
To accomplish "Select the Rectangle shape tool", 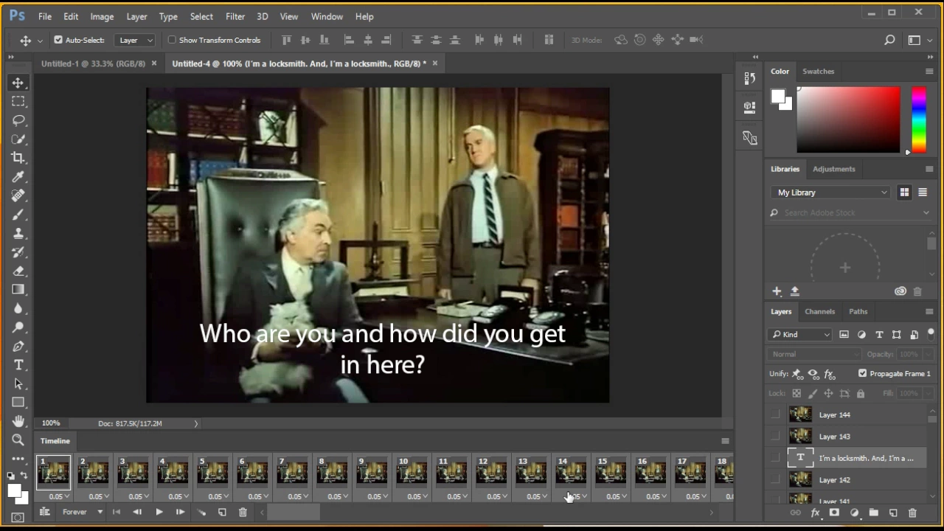I will pyautogui.click(x=18, y=403).
